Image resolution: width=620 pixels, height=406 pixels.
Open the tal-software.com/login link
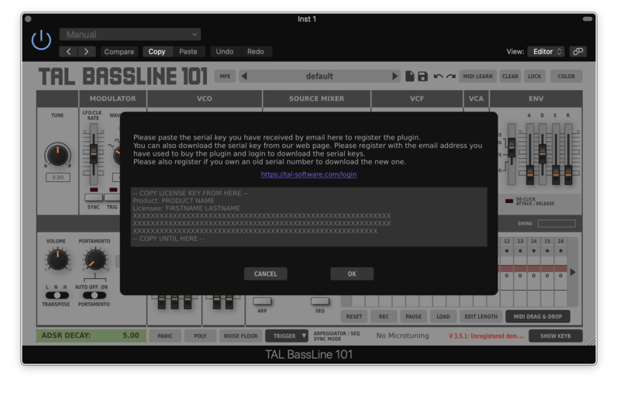pos(308,174)
